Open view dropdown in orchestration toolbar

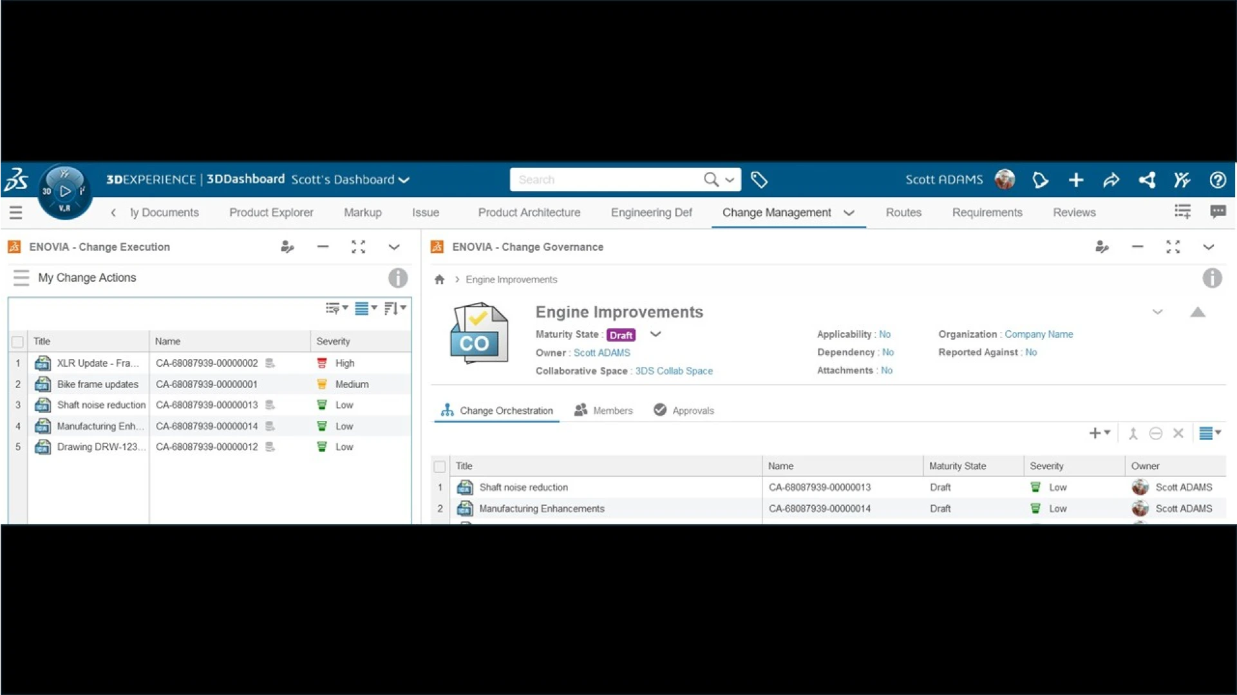click(1210, 433)
